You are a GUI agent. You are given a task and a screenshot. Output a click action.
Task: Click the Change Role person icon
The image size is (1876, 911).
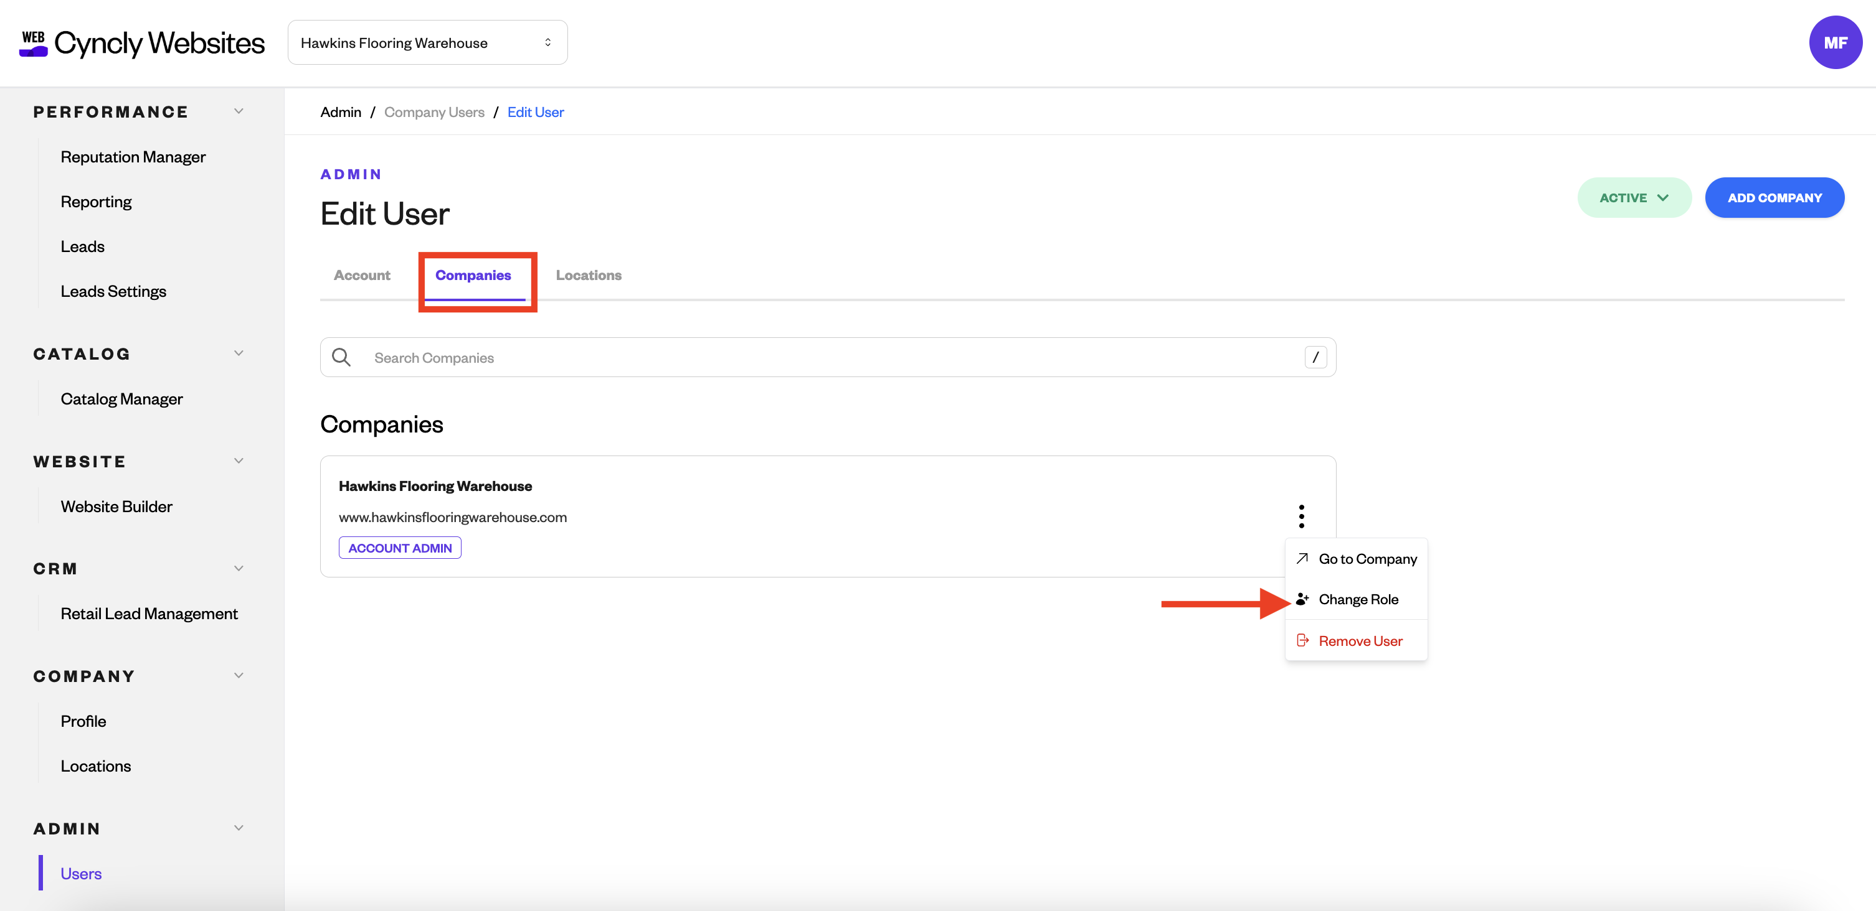point(1302,599)
